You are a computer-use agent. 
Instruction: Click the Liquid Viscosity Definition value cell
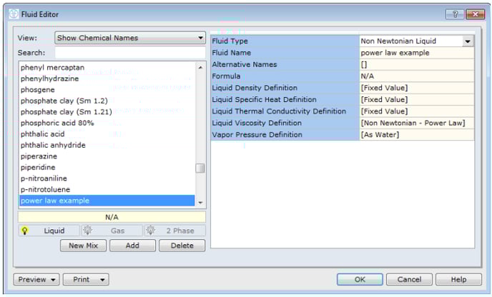(x=416, y=123)
